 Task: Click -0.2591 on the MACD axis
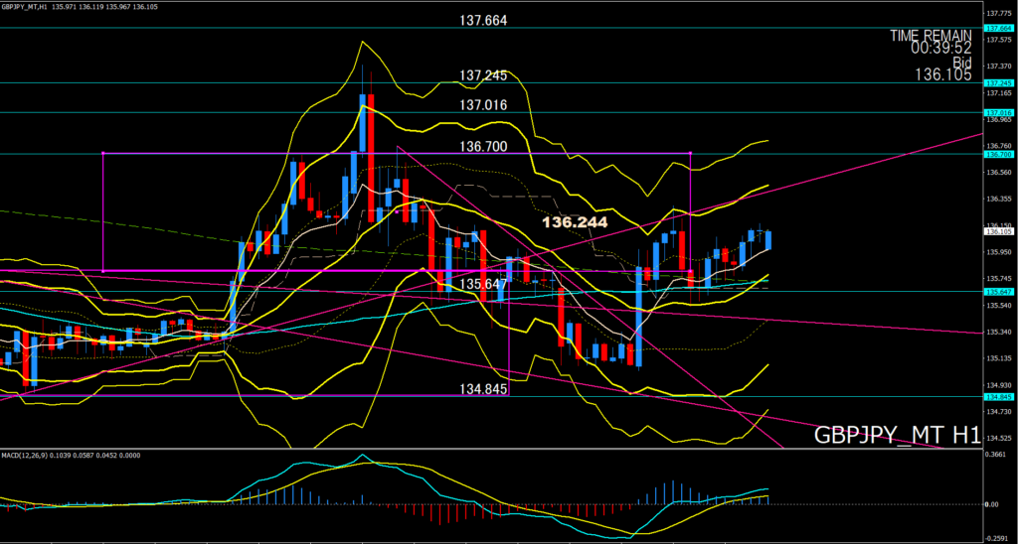click(998, 538)
